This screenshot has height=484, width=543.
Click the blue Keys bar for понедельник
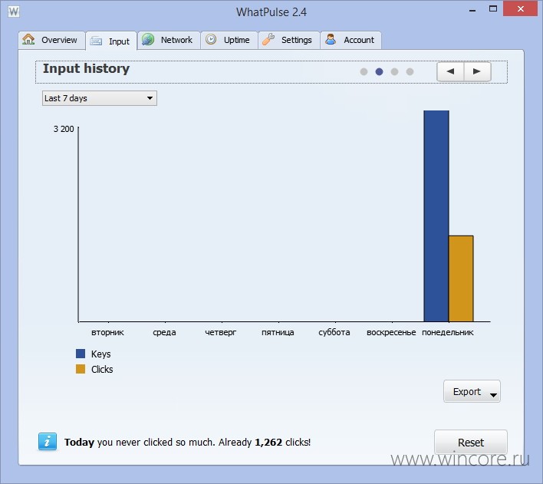point(436,216)
